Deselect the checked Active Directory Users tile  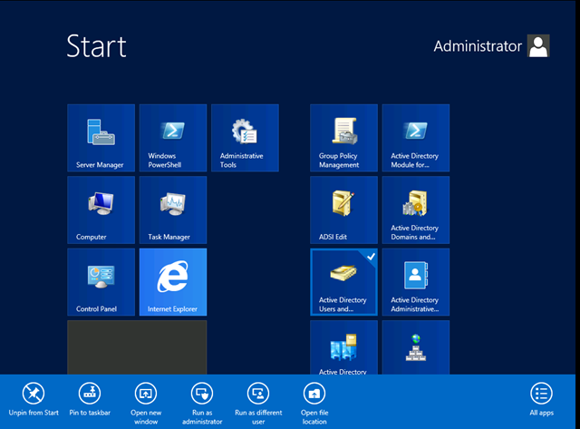coord(343,282)
